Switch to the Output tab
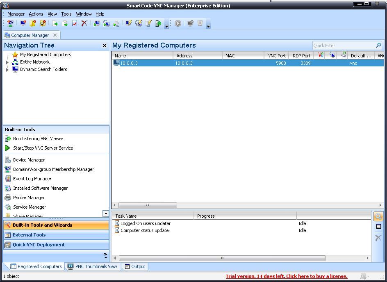The width and height of the screenshot is (387, 282). (x=135, y=266)
